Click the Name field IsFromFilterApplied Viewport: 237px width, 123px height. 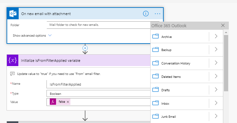(x=99, y=84)
